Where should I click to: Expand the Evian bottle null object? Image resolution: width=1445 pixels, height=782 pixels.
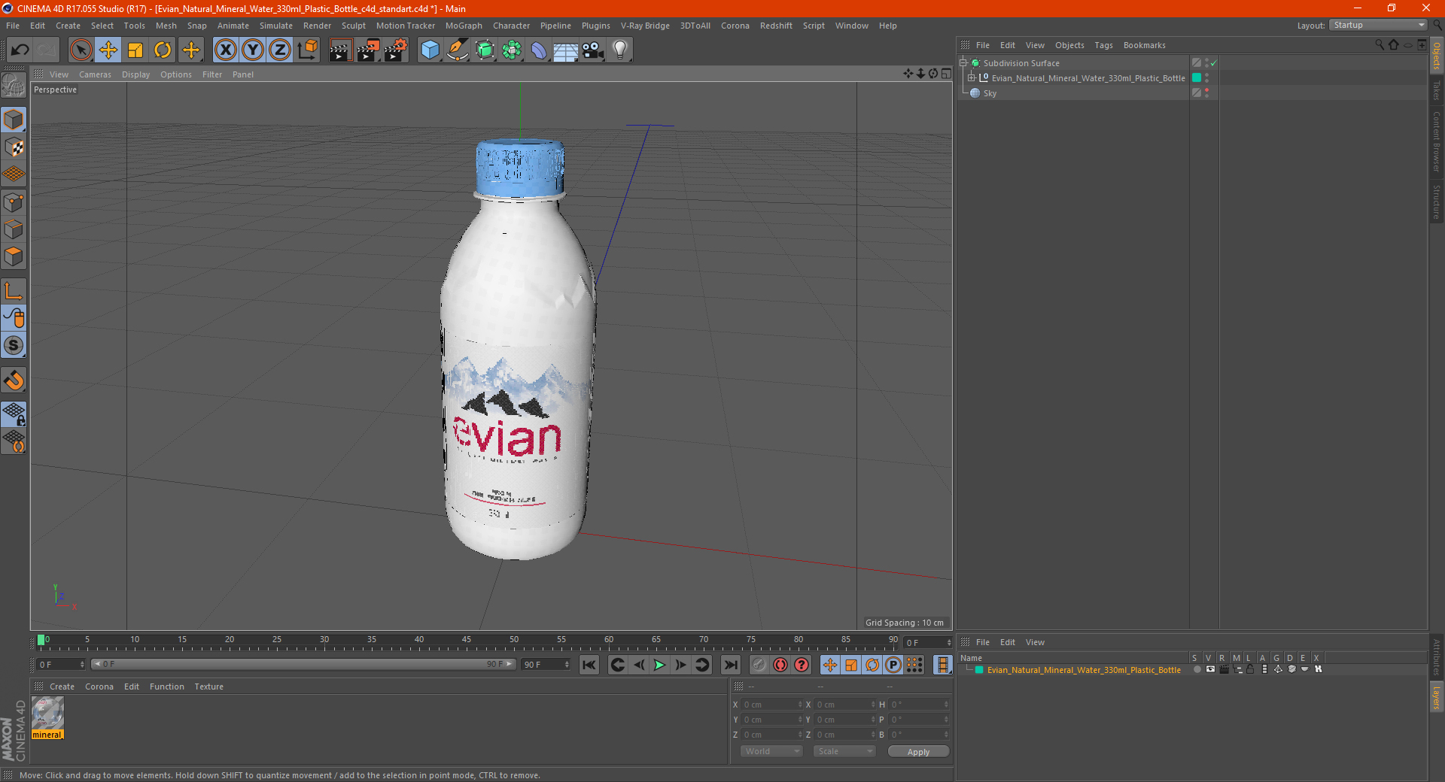click(x=972, y=78)
